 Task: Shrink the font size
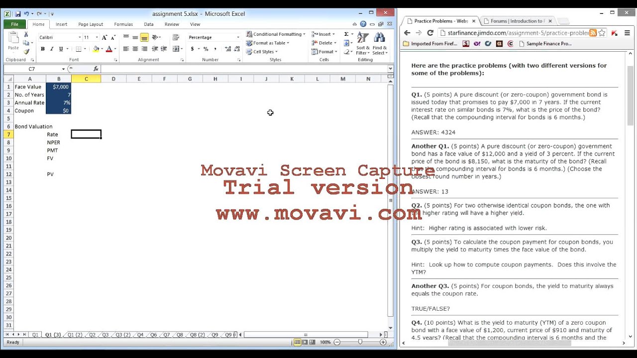point(112,37)
